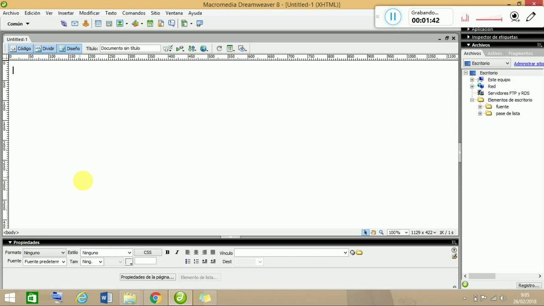Open the Archivo menu
Viewport: 544px width, 306px height.
pos(11,13)
